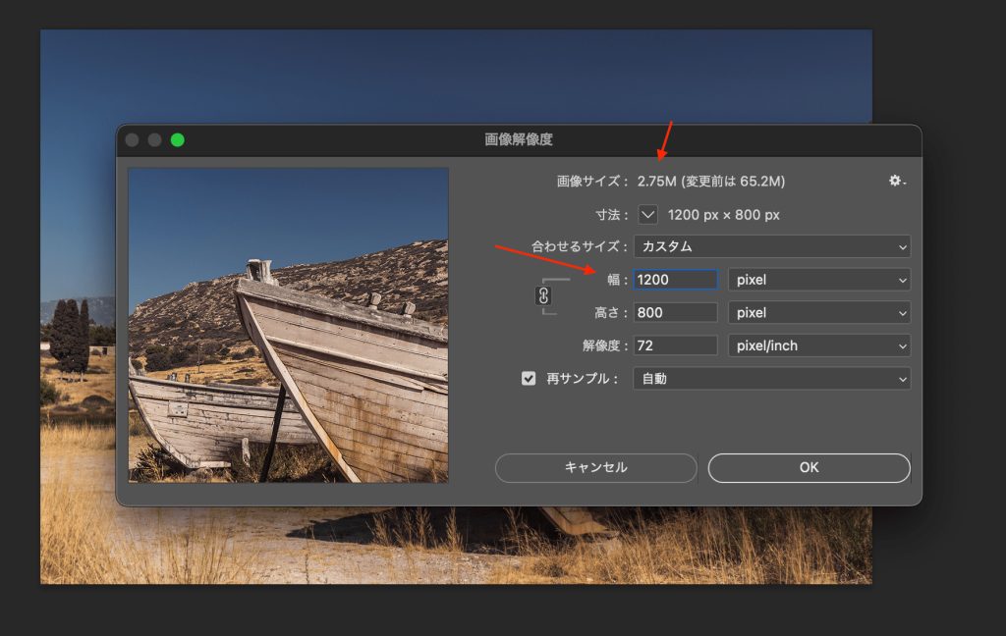Open the 幅 pixel unit dropdown
This screenshot has height=636, width=1006.
[x=819, y=280]
